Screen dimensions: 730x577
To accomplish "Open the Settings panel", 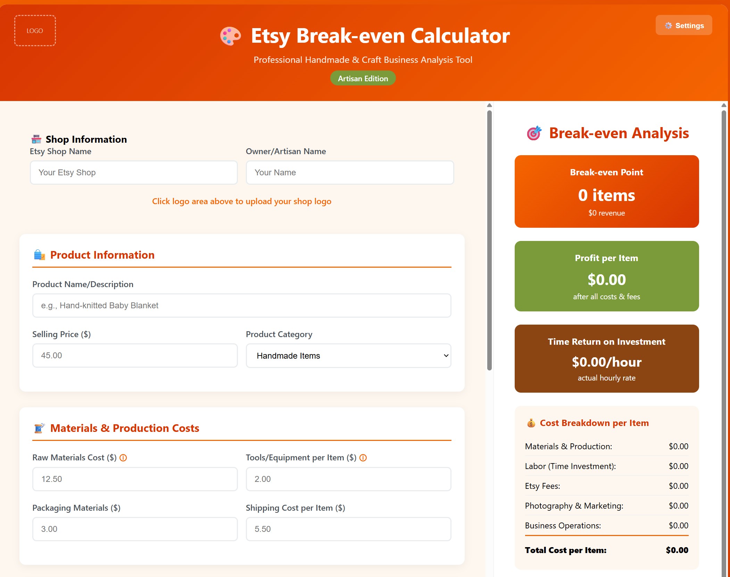I will [683, 25].
